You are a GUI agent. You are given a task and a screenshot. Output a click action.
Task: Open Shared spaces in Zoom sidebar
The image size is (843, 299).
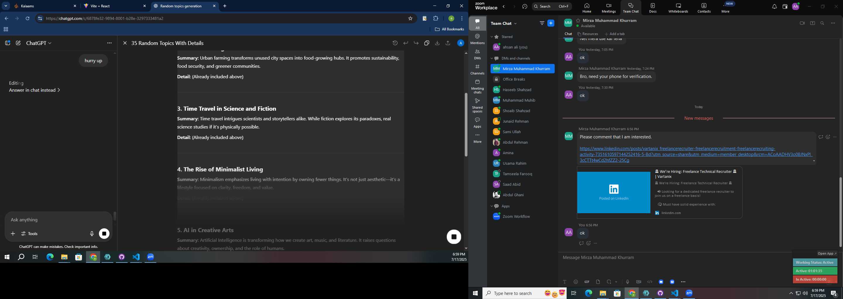coord(477,106)
